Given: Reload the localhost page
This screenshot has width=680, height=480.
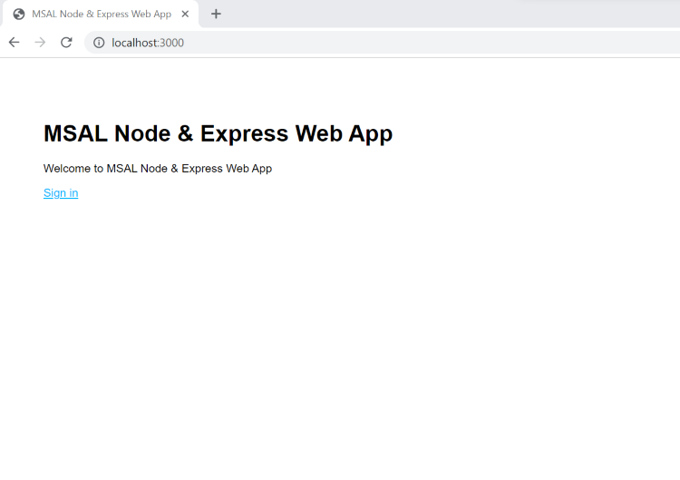Looking at the screenshot, I should click(66, 43).
